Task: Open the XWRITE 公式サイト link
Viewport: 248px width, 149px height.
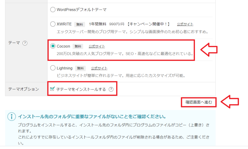Action: click(x=185, y=25)
